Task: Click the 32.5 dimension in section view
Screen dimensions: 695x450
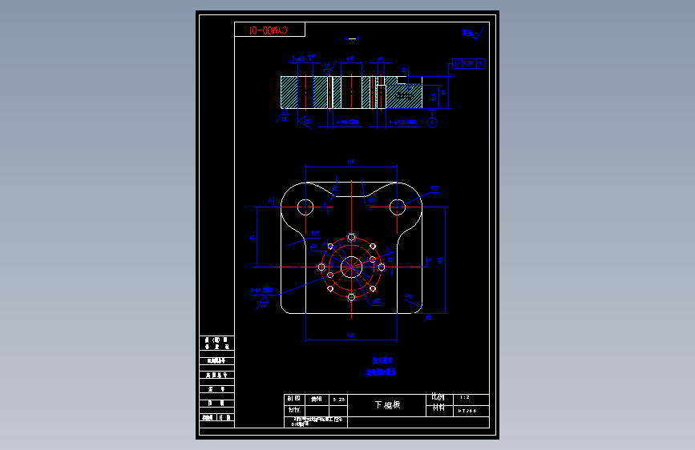Action: tap(434, 97)
